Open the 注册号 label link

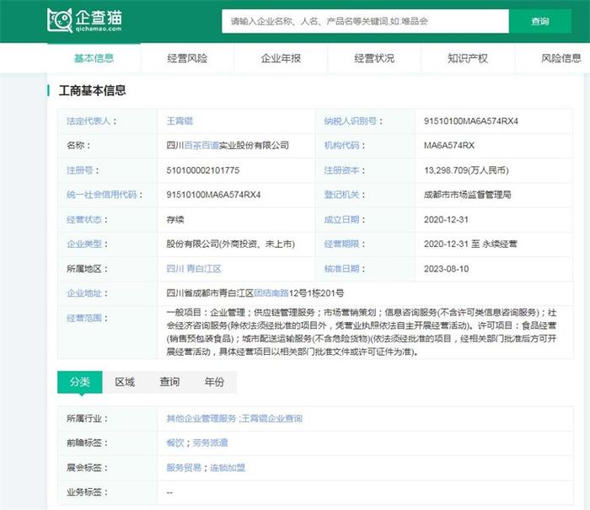(80, 170)
